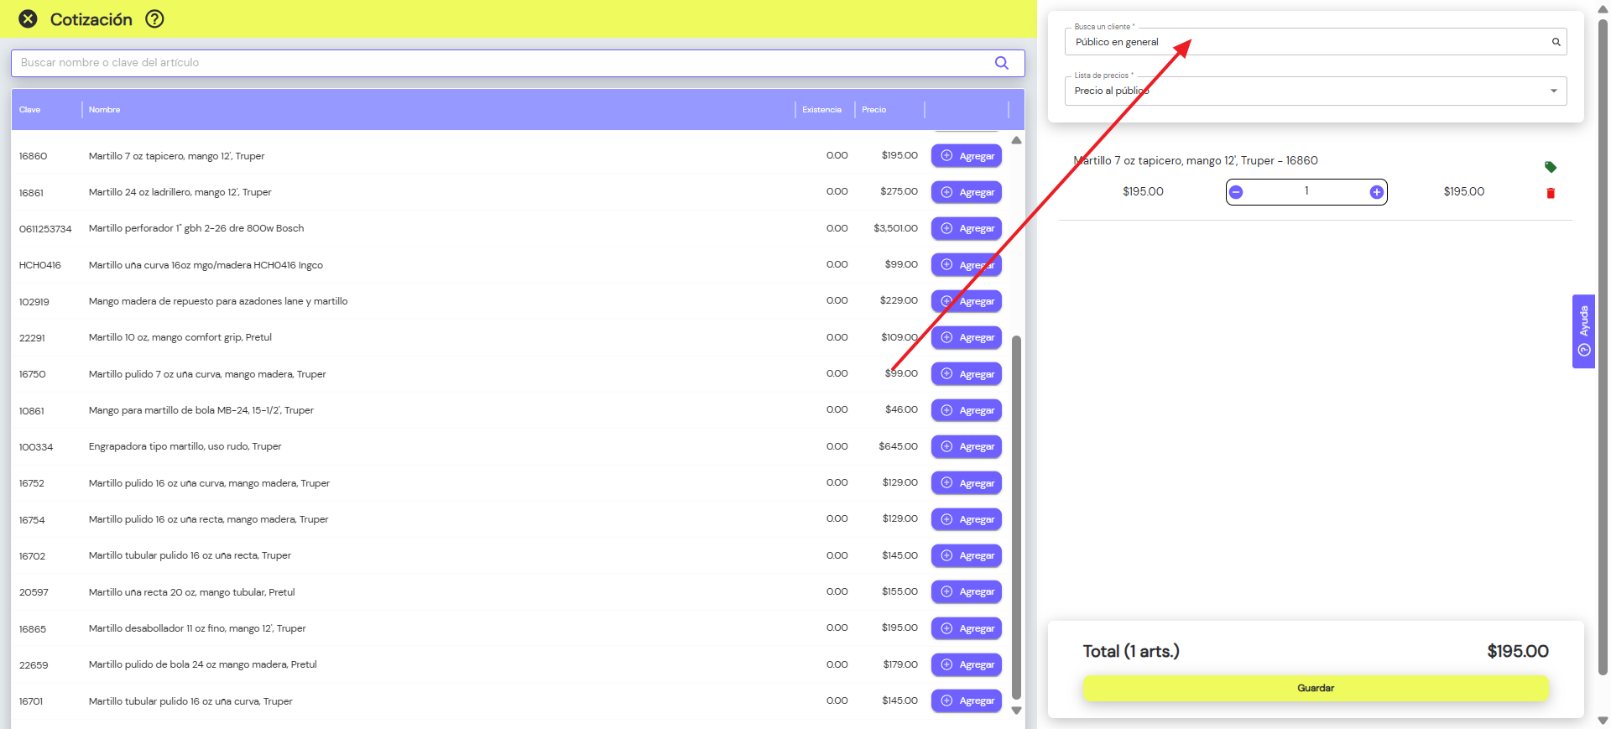Click the product list scroll down arrow
The height and width of the screenshot is (729, 1611).
[x=1016, y=711]
